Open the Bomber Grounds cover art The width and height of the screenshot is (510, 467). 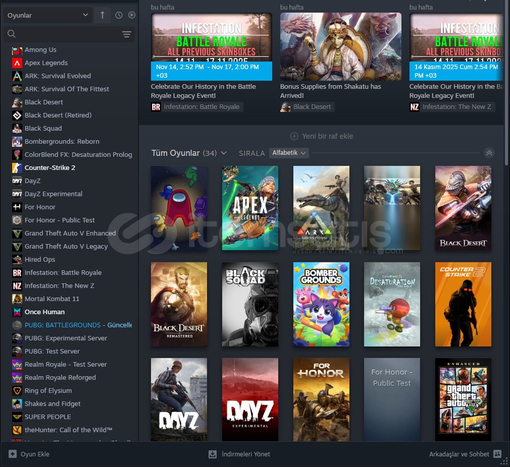coord(321,304)
